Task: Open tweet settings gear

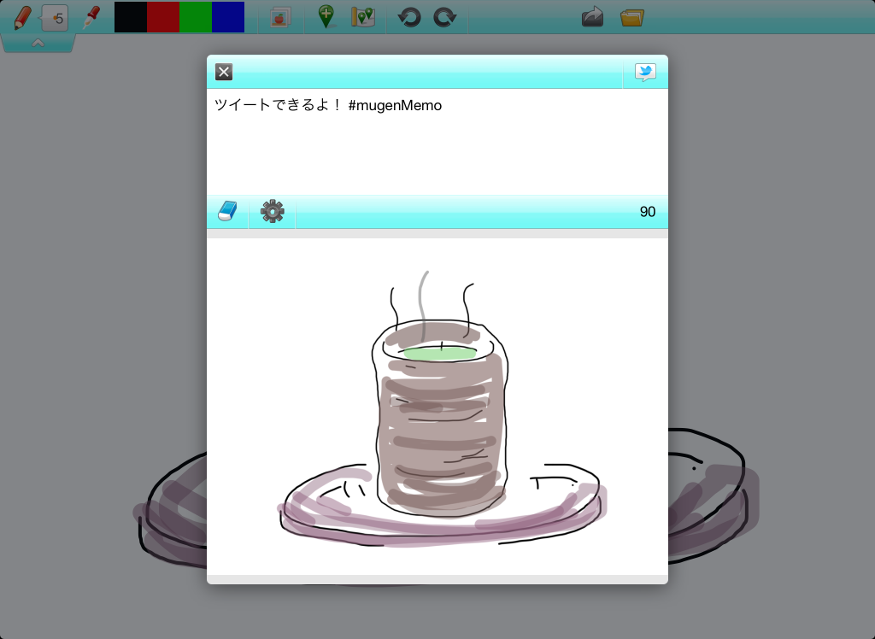Action: click(273, 211)
